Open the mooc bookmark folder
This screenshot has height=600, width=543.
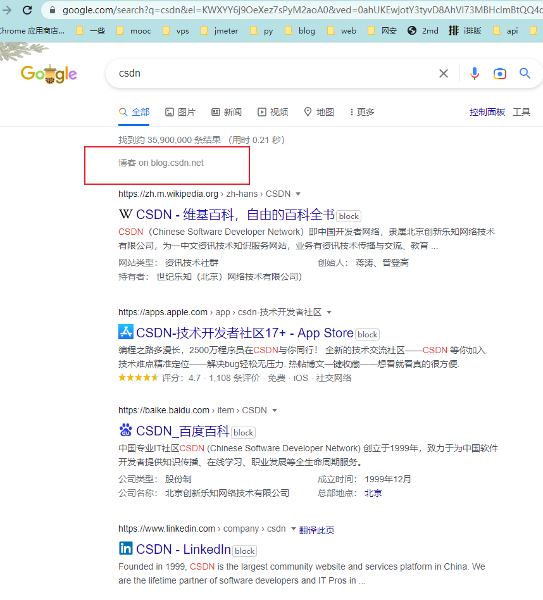(134, 30)
